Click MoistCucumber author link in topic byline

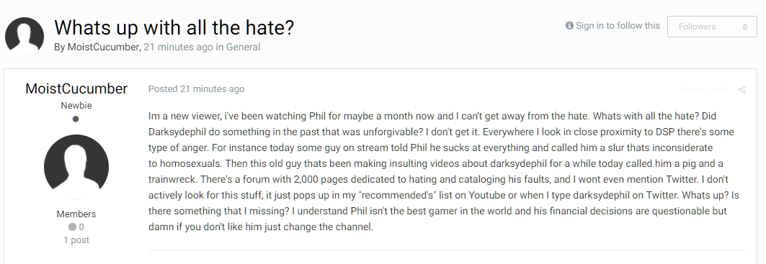[x=104, y=47]
